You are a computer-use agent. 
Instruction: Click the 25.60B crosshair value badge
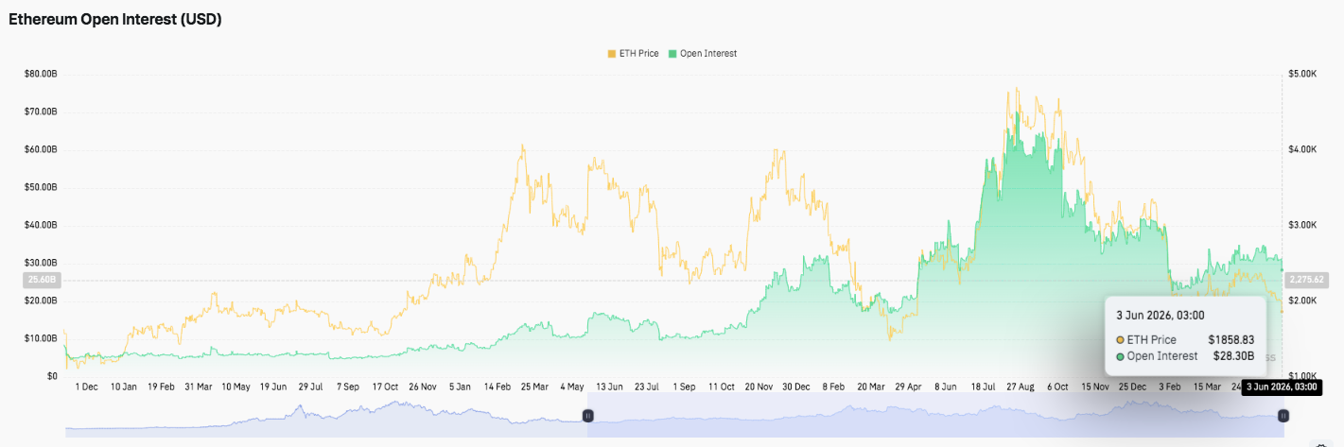tap(42, 280)
